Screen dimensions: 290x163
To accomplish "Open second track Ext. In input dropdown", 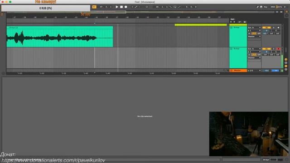I will [x=254, y=49].
